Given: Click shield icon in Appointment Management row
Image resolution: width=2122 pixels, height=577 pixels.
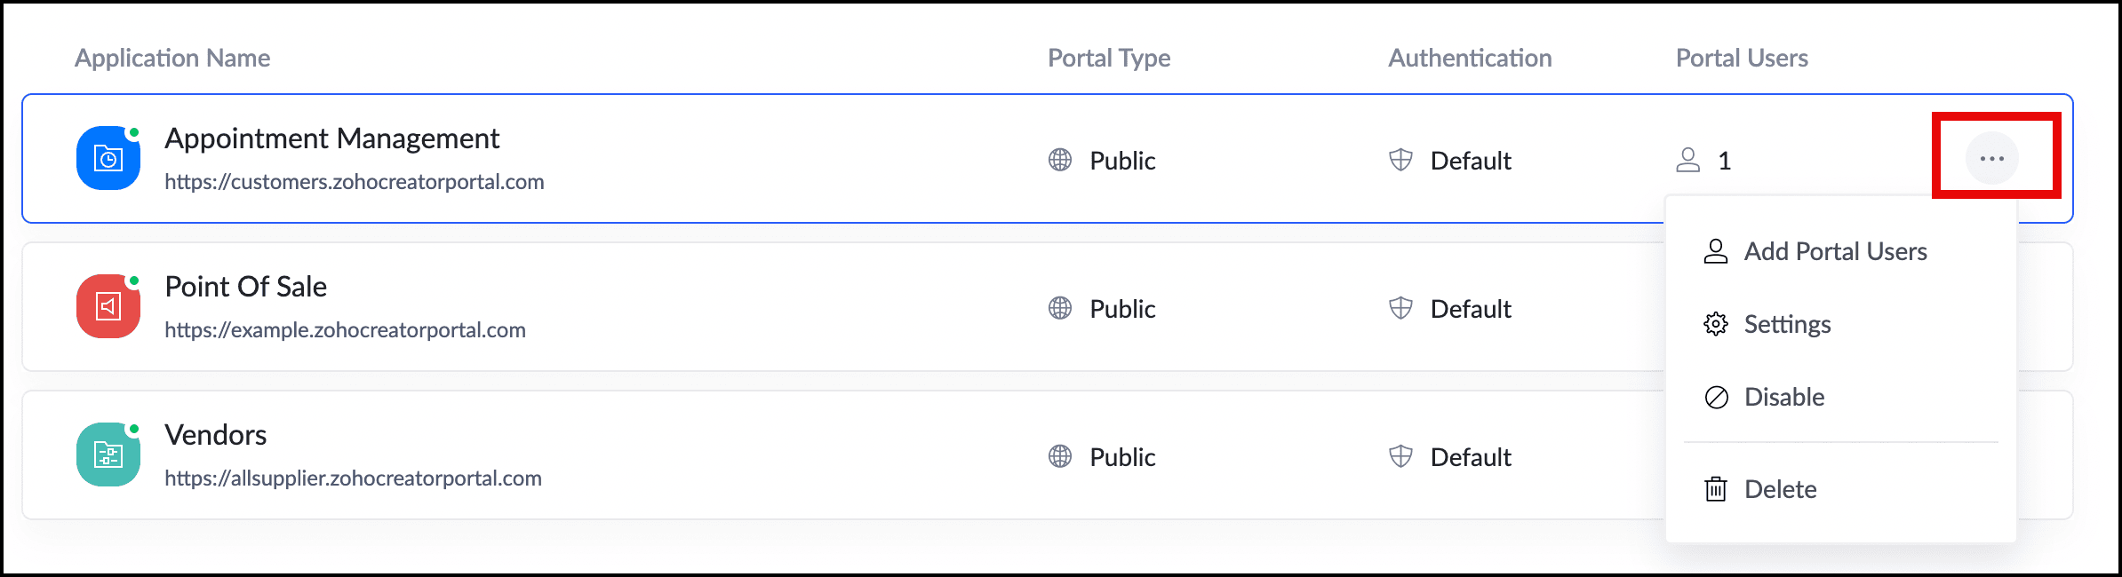Looking at the screenshot, I should coord(1400,160).
